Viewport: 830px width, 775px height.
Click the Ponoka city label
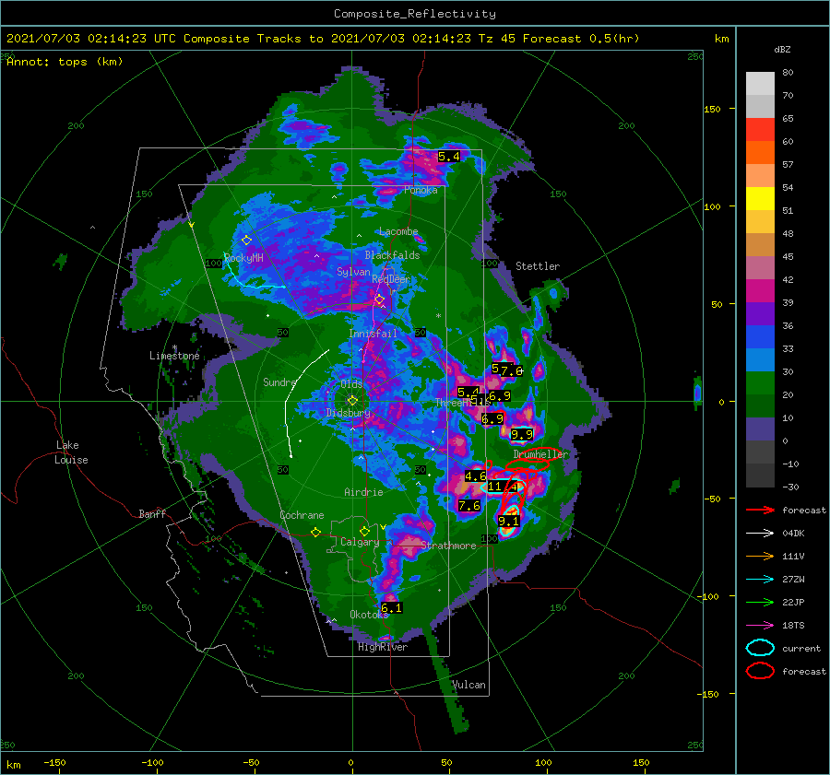tap(421, 190)
